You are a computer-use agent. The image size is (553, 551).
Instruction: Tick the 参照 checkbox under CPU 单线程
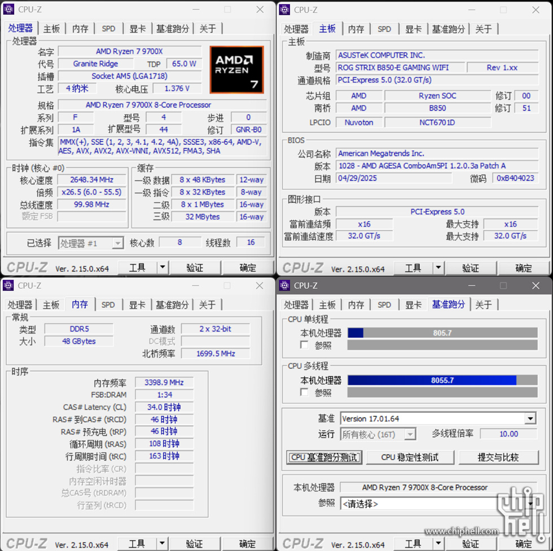coord(304,345)
